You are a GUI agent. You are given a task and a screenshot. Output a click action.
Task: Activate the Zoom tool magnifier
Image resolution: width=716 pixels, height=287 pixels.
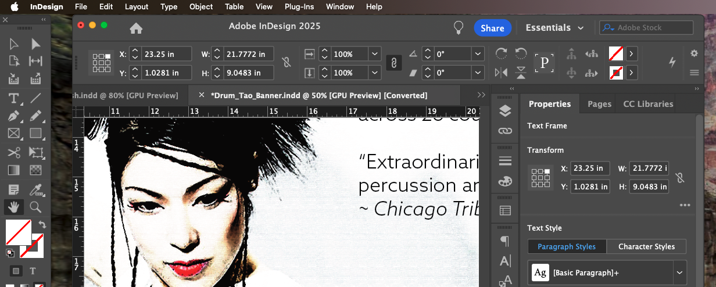point(35,207)
